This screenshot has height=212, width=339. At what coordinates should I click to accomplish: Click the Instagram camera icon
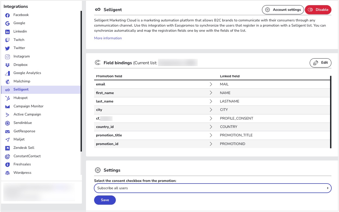click(8, 57)
